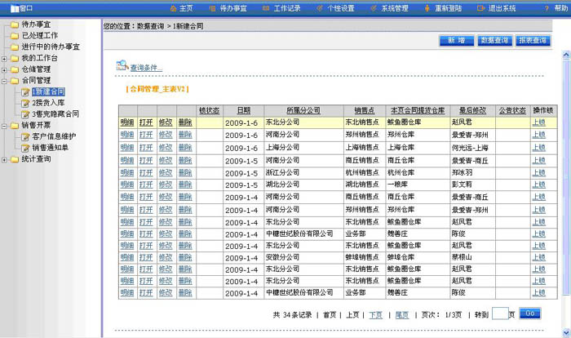
Task: Collapse the 合同管理 tree node
Action: pos(5,81)
